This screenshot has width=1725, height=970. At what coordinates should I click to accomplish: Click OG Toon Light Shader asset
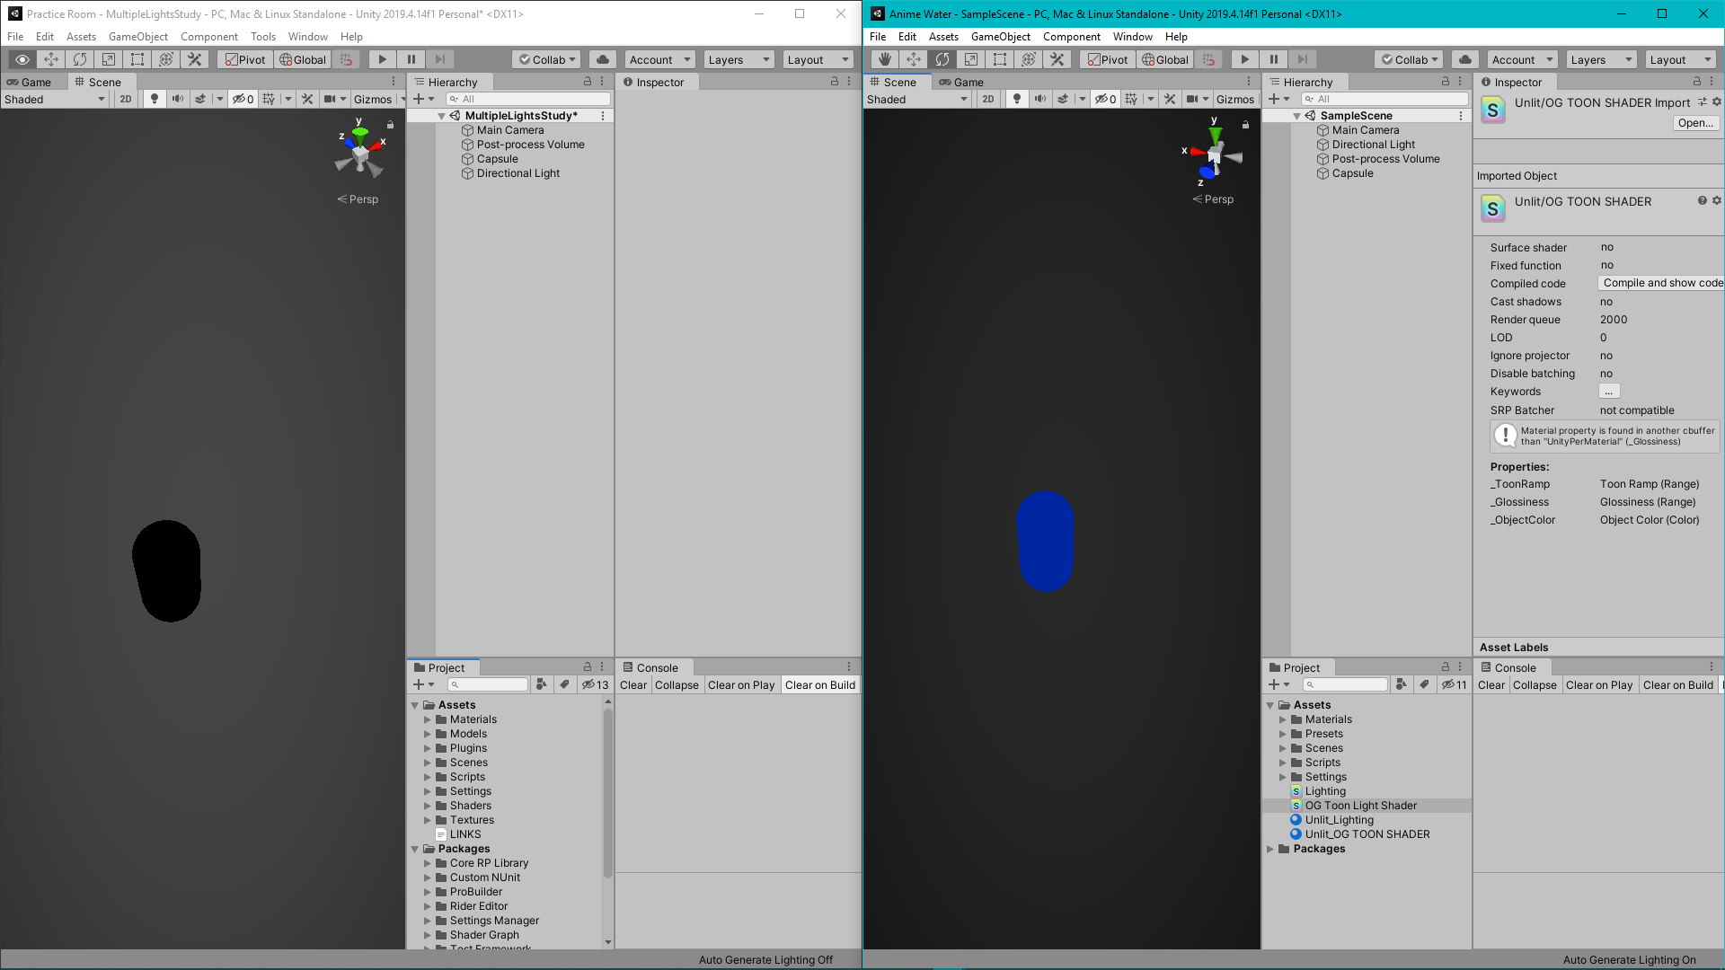click(1360, 806)
